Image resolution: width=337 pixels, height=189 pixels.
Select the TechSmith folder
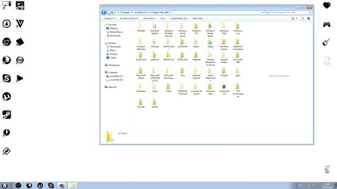183,43
